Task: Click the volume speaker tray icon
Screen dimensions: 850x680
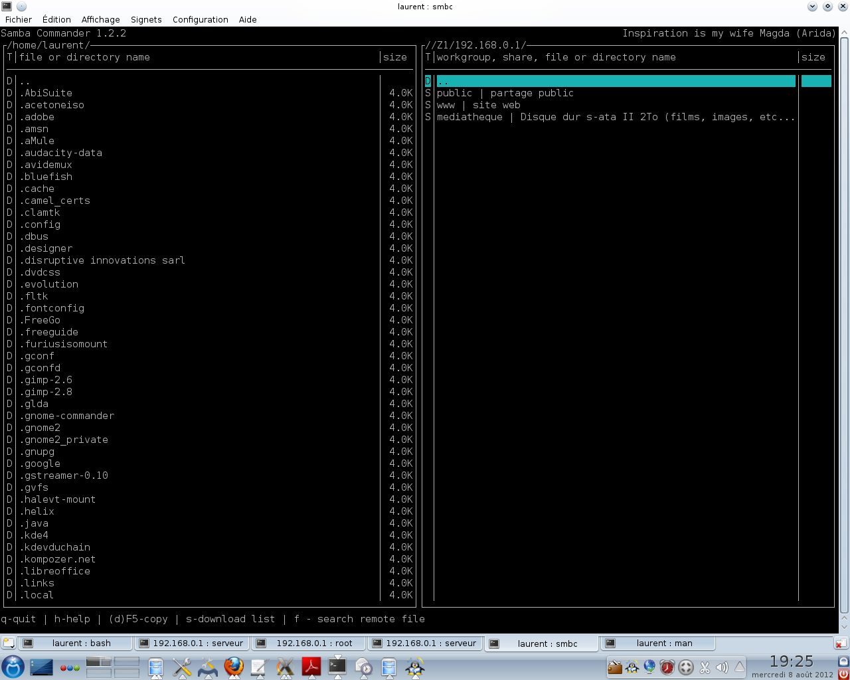Action: coord(722,667)
